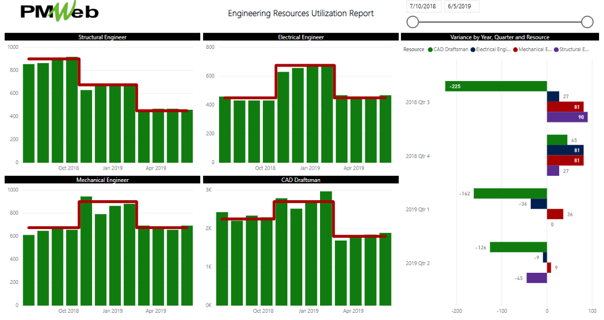Click the PMWeb logo
Image resolution: width=604 pixels, height=320 pixels.
60,12
